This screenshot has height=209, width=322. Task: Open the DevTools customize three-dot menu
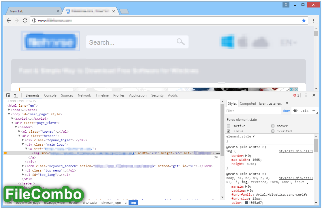[306, 95]
